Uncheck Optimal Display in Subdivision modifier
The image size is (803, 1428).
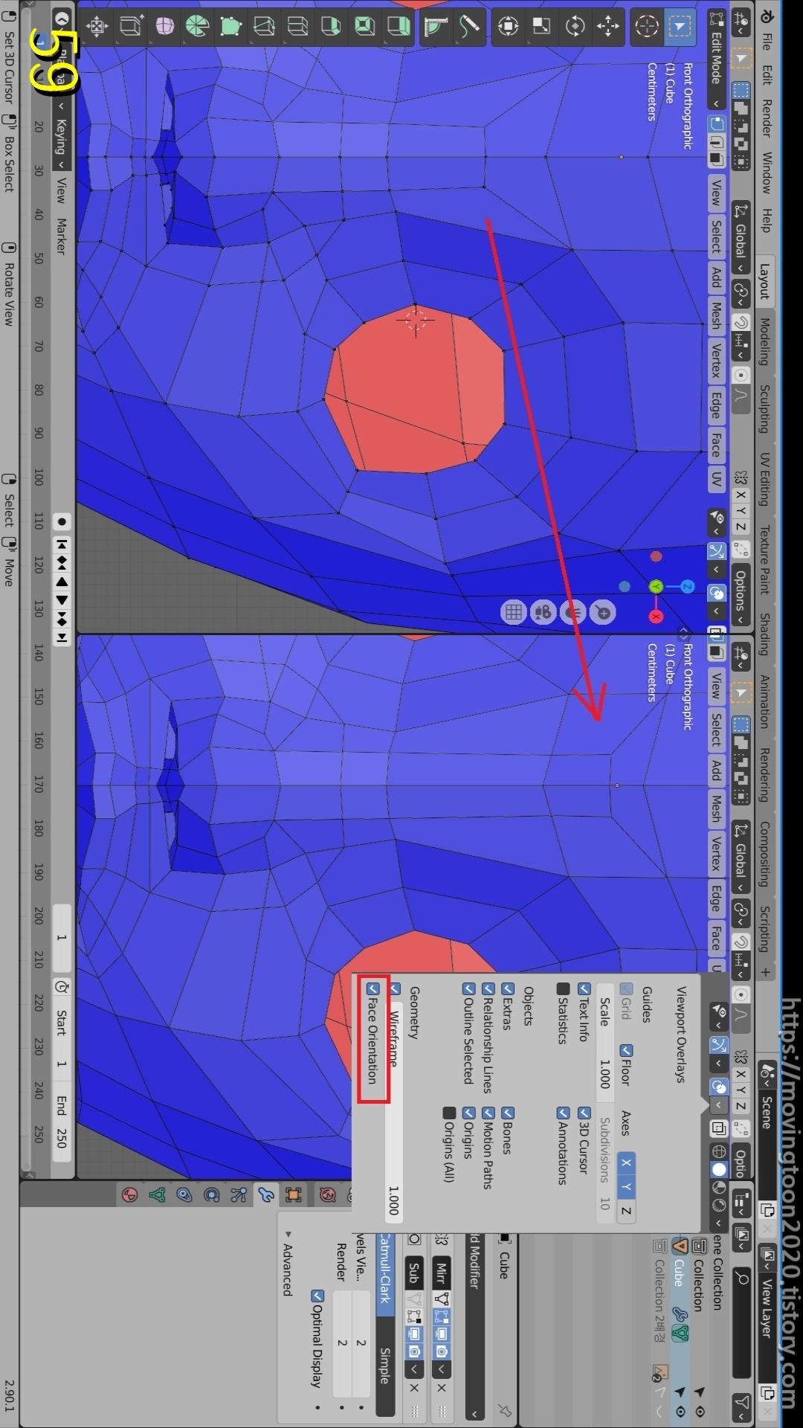click(x=317, y=1296)
